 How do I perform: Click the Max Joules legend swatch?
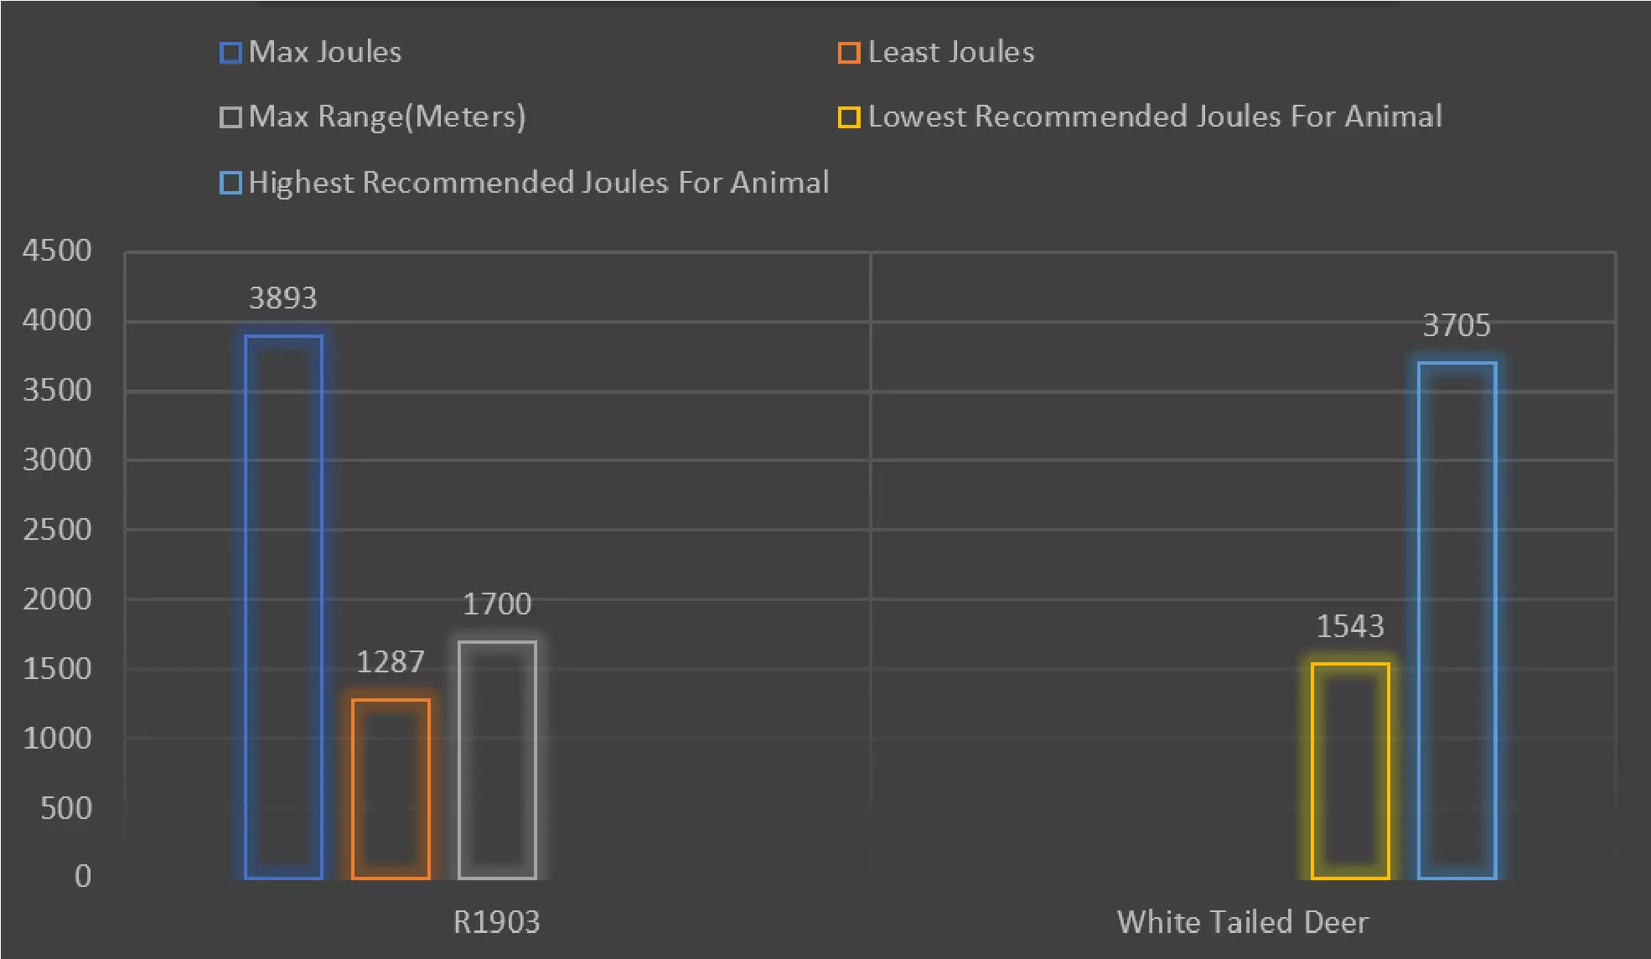click(x=230, y=54)
